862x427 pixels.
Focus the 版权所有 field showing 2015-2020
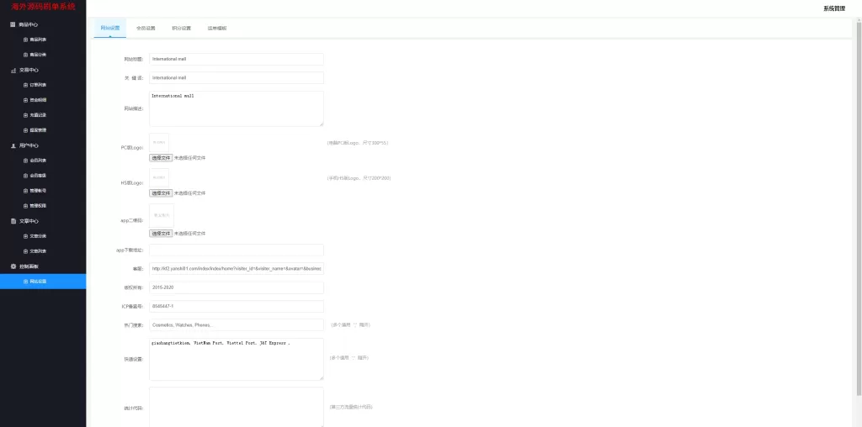(237, 287)
